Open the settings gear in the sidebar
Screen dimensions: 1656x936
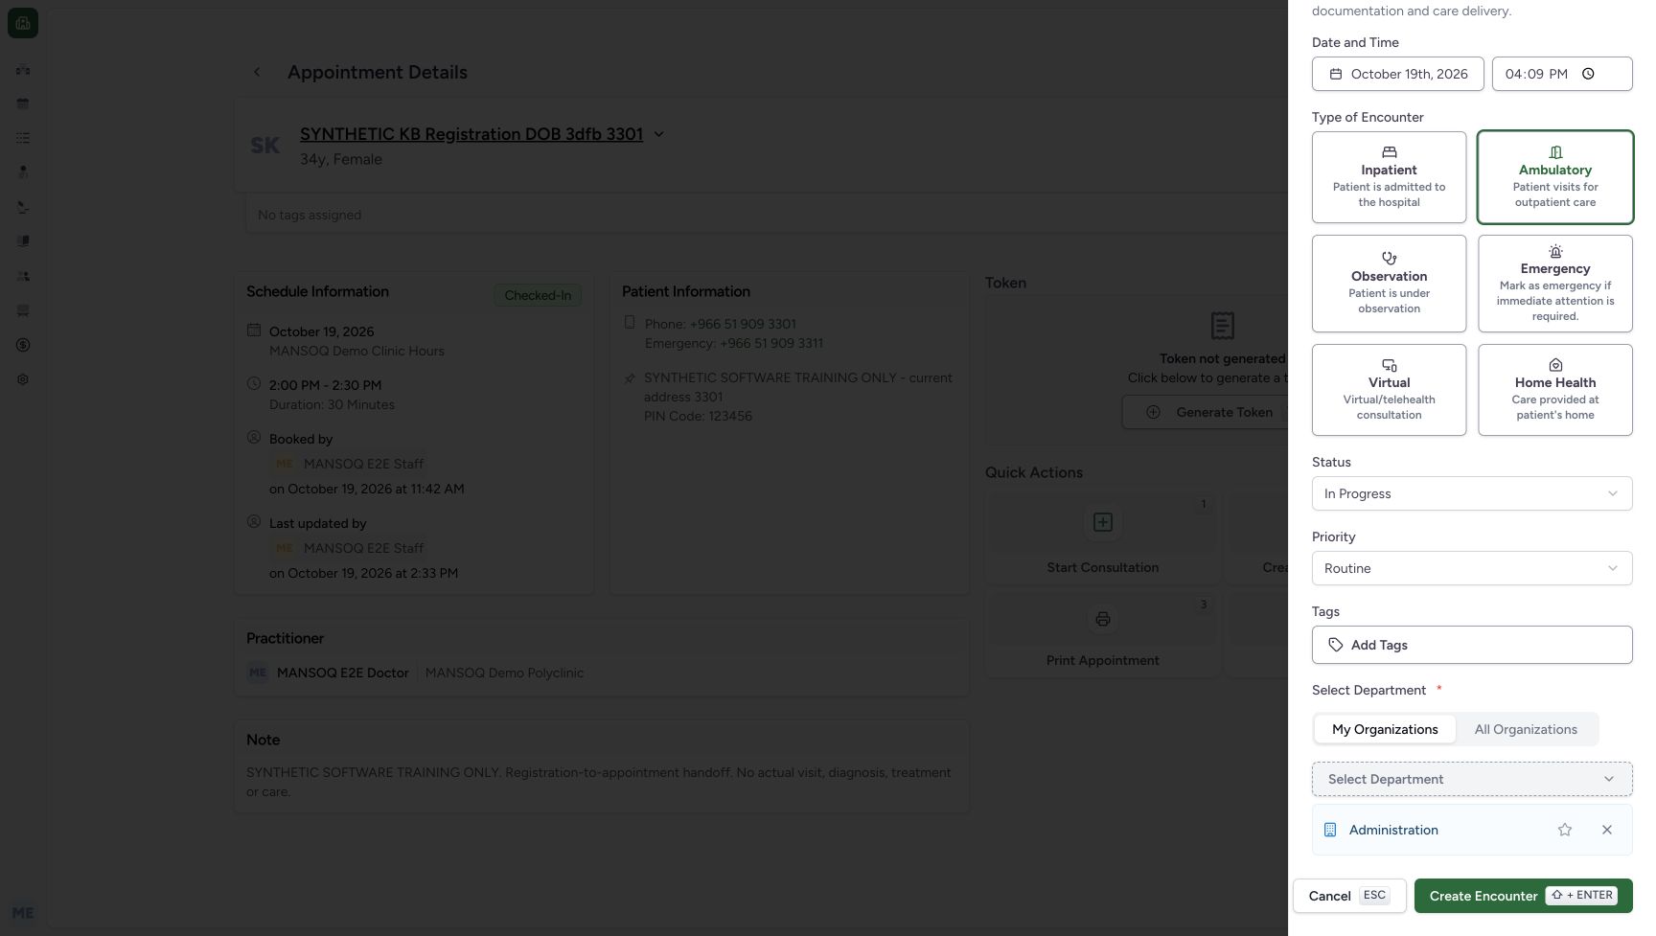point(23,379)
